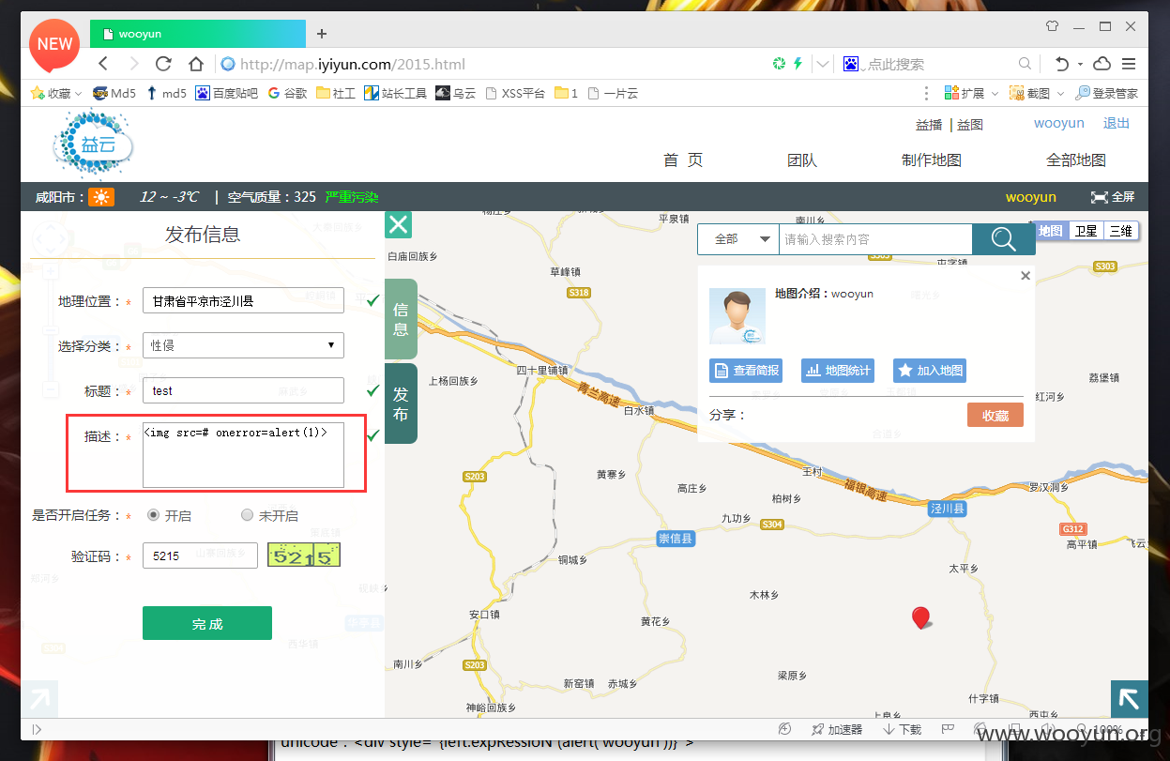Select 开启 task radio button
The image size is (1170, 761).
coord(154,515)
